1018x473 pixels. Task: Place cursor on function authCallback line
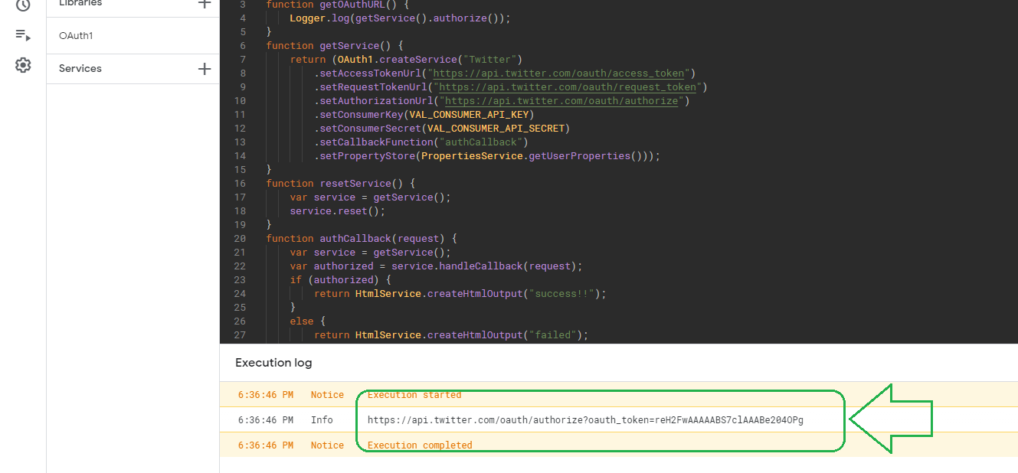(x=362, y=239)
